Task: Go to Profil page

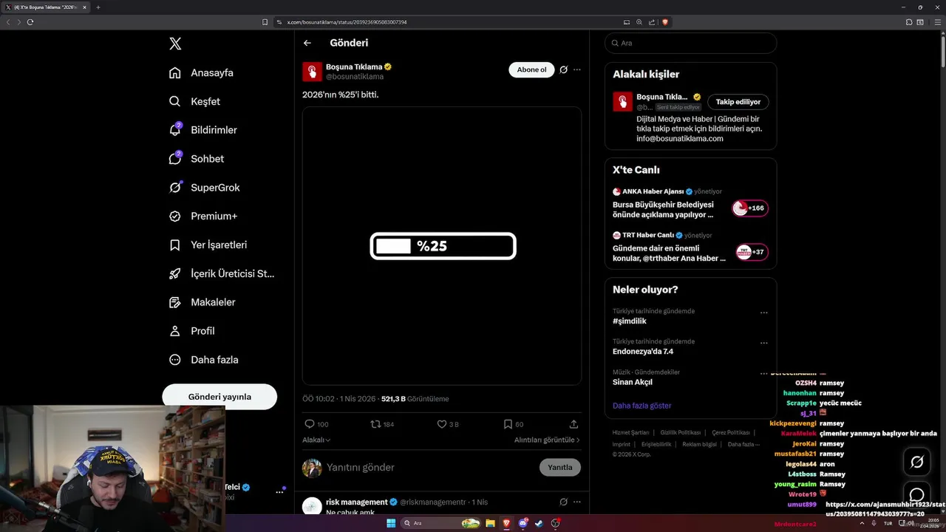Action: tap(191, 331)
